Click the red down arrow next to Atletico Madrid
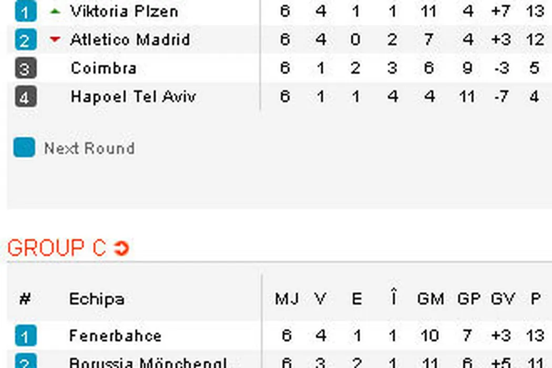Screen dimensions: 552x368 pyautogui.click(x=55, y=39)
